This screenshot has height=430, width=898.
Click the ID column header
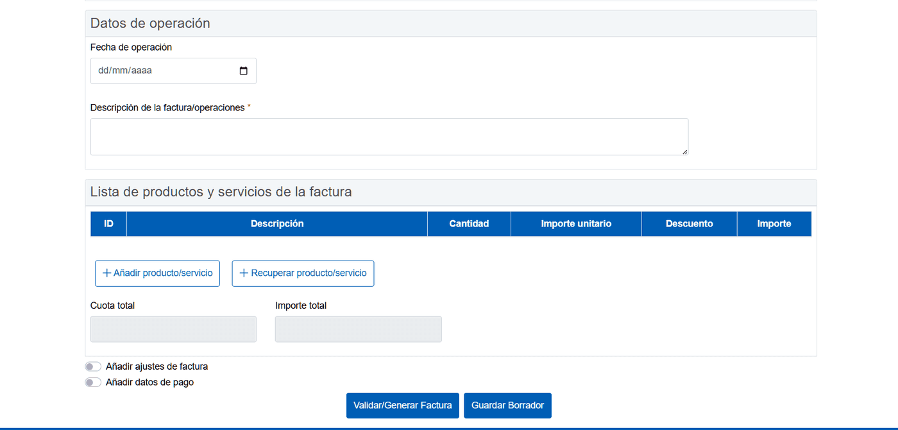(x=109, y=224)
